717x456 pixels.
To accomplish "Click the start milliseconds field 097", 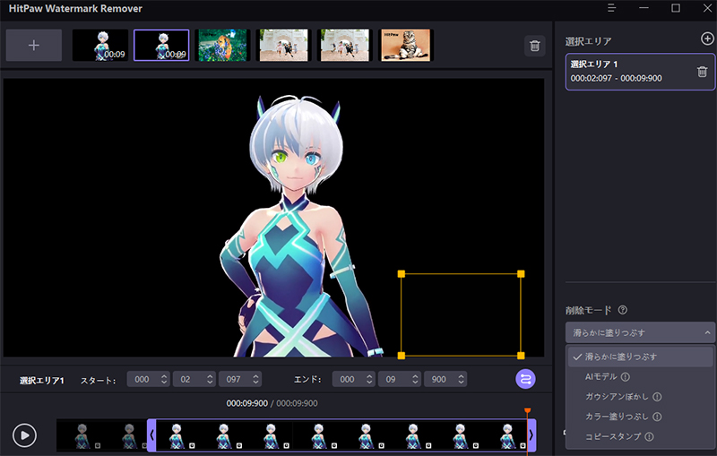I will pyautogui.click(x=240, y=379).
